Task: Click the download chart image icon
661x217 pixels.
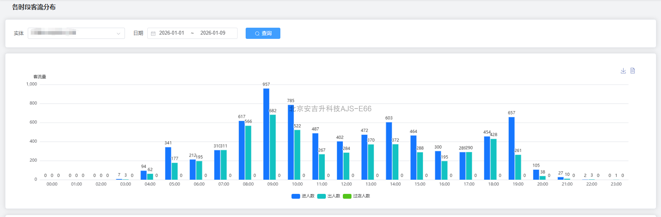Action: [x=623, y=71]
